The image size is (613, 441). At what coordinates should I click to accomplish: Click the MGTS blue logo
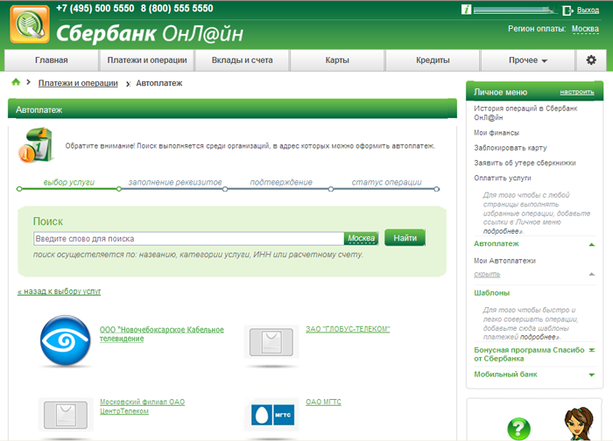point(272,415)
